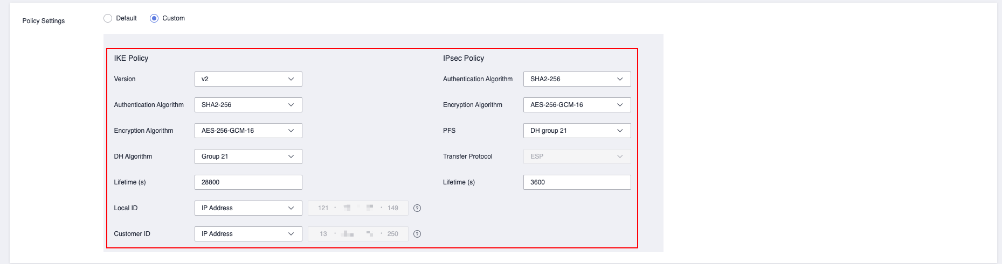Expand the PFS DH group 21 dropdown

point(577,131)
